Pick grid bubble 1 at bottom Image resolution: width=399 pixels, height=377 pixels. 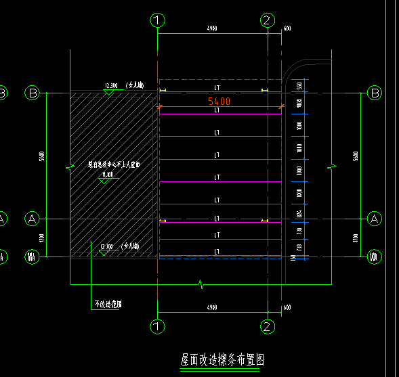tap(158, 326)
